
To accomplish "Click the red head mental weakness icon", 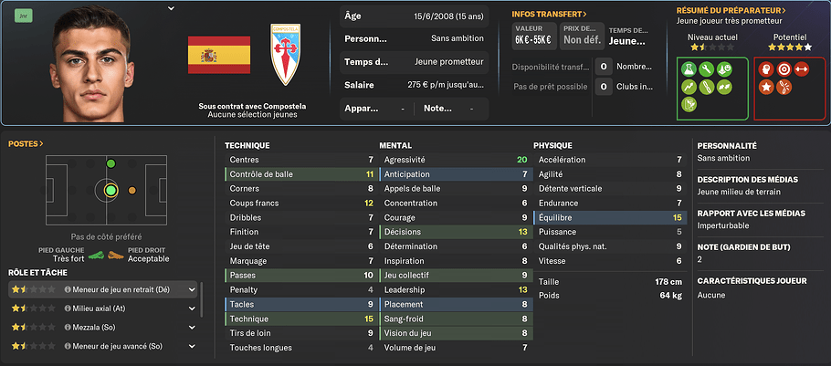I will coord(766,69).
